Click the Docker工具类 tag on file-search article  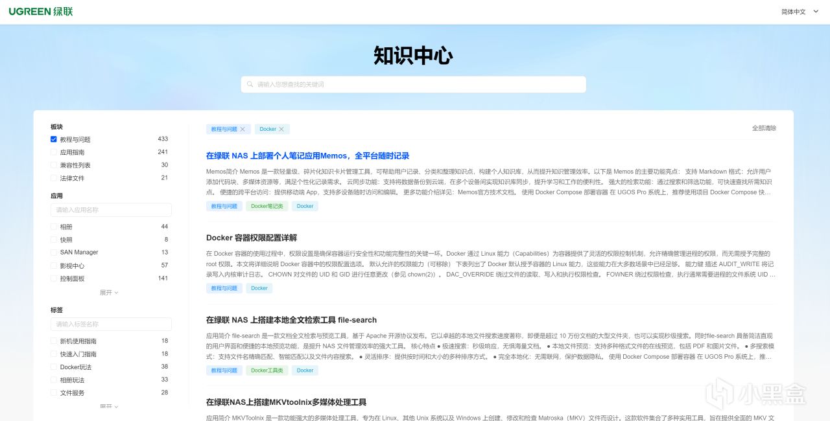[267, 370]
